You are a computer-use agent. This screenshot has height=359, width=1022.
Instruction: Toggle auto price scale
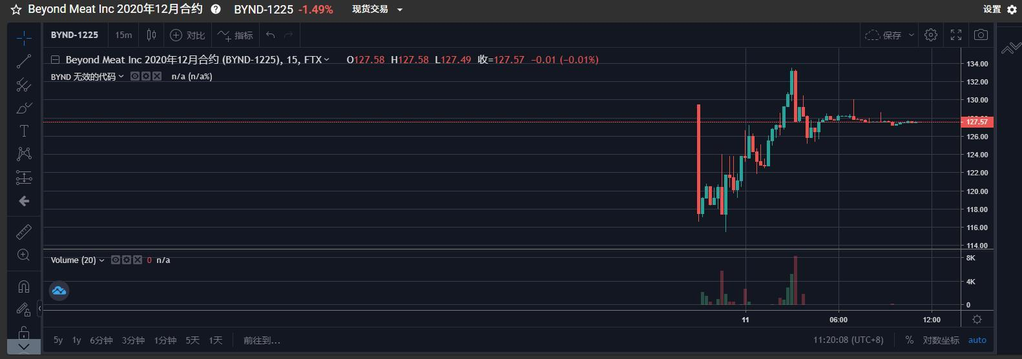pos(977,340)
